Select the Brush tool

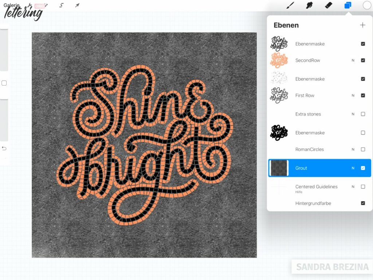point(290,5)
